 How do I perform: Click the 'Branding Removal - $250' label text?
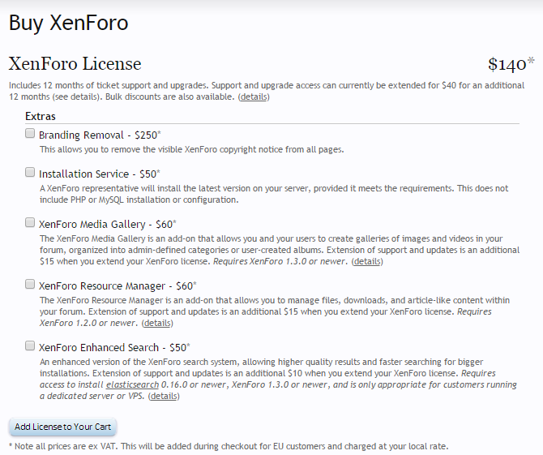[x=98, y=135]
